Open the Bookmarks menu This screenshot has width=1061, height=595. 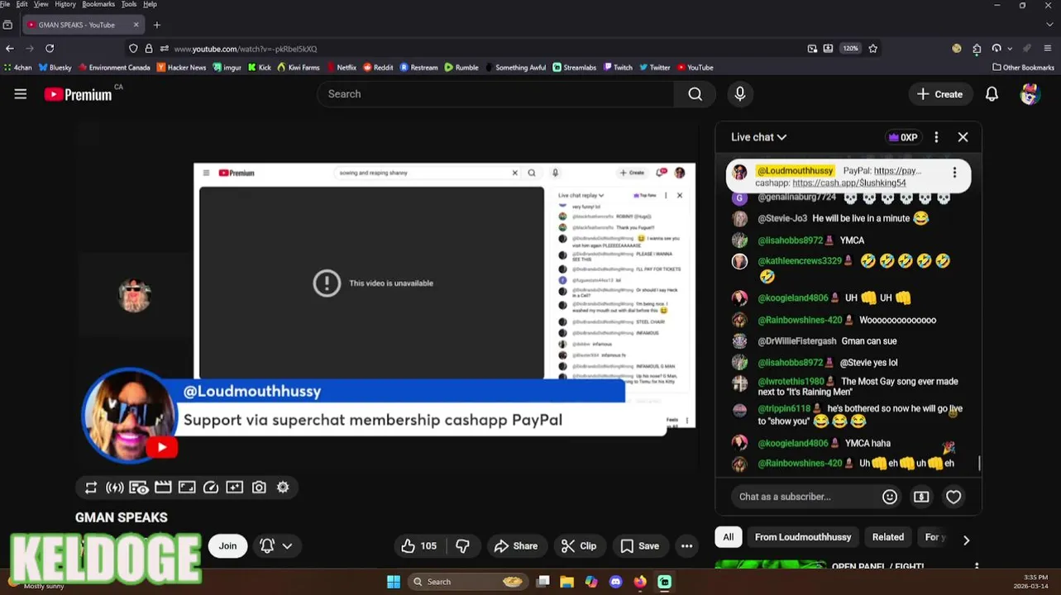(x=98, y=4)
